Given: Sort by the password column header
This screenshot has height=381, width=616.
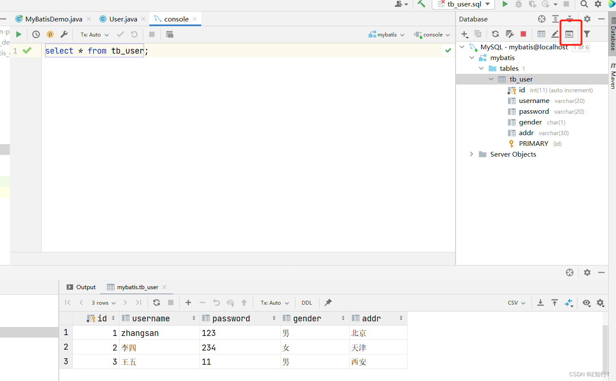Looking at the screenshot, I should click(240, 318).
